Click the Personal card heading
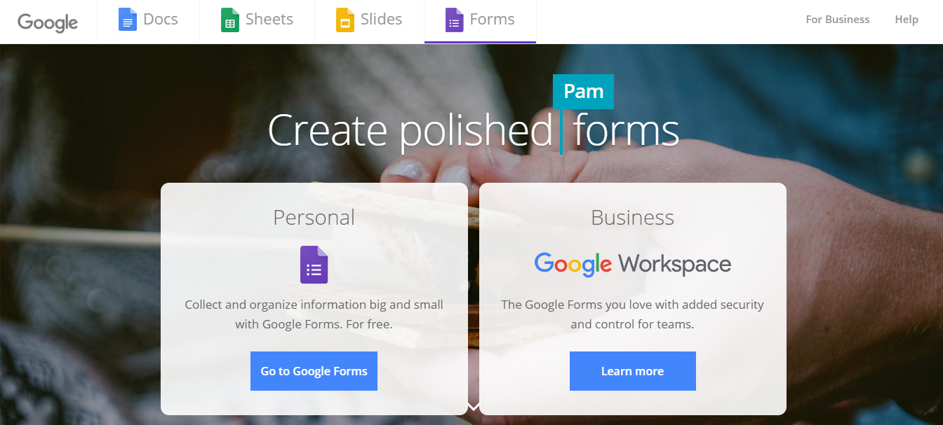Viewport: 943px width, 425px height. tap(314, 217)
